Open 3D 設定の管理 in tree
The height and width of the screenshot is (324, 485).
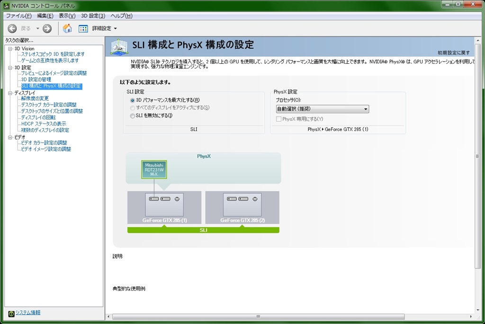pyautogui.click(x=36, y=79)
